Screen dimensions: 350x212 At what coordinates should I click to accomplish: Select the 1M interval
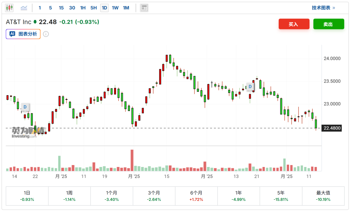point(126,8)
